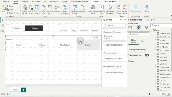The height and width of the screenshot is (97, 172).
Task: Collapse the Filtros pane
Action: coord(125,20)
